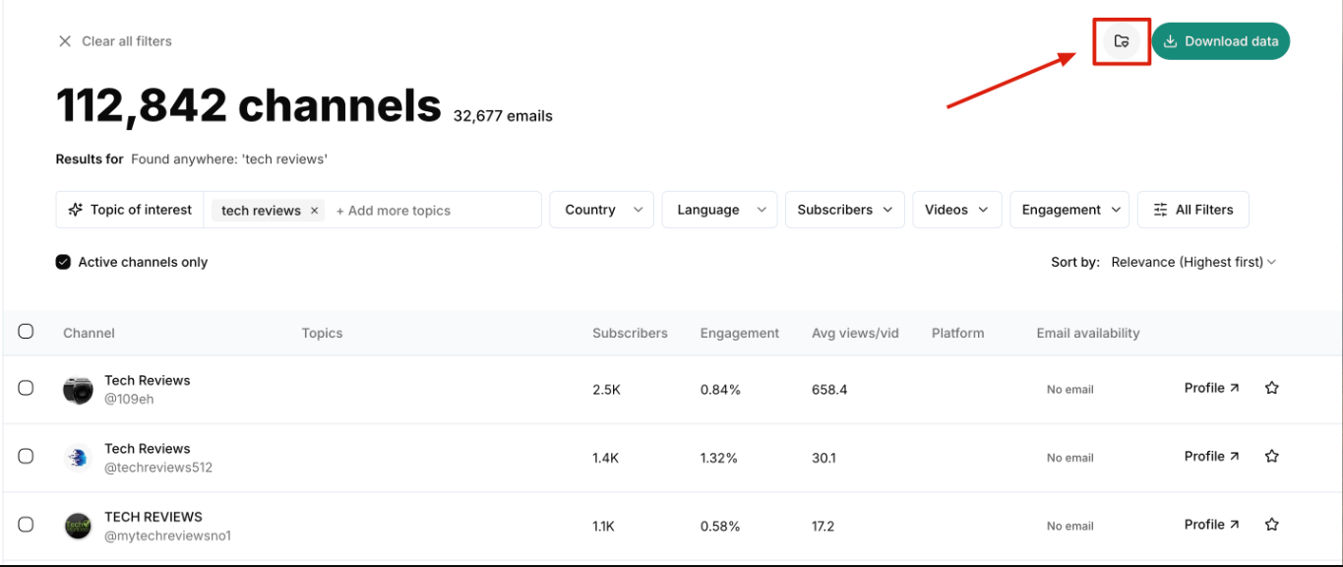Select the @mytechreviewsno1 row checkbox
Image resolution: width=1343 pixels, height=567 pixels.
coord(27,525)
